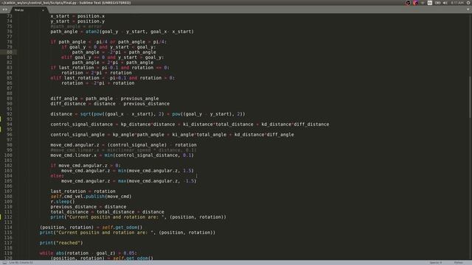
Task: Close the Final.py tab
Action: (x=43, y=10)
